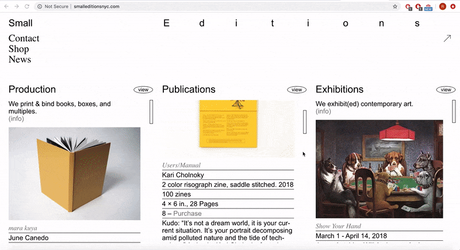
Task: Reload the page with the refresh icon
Action: pos(26,6)
